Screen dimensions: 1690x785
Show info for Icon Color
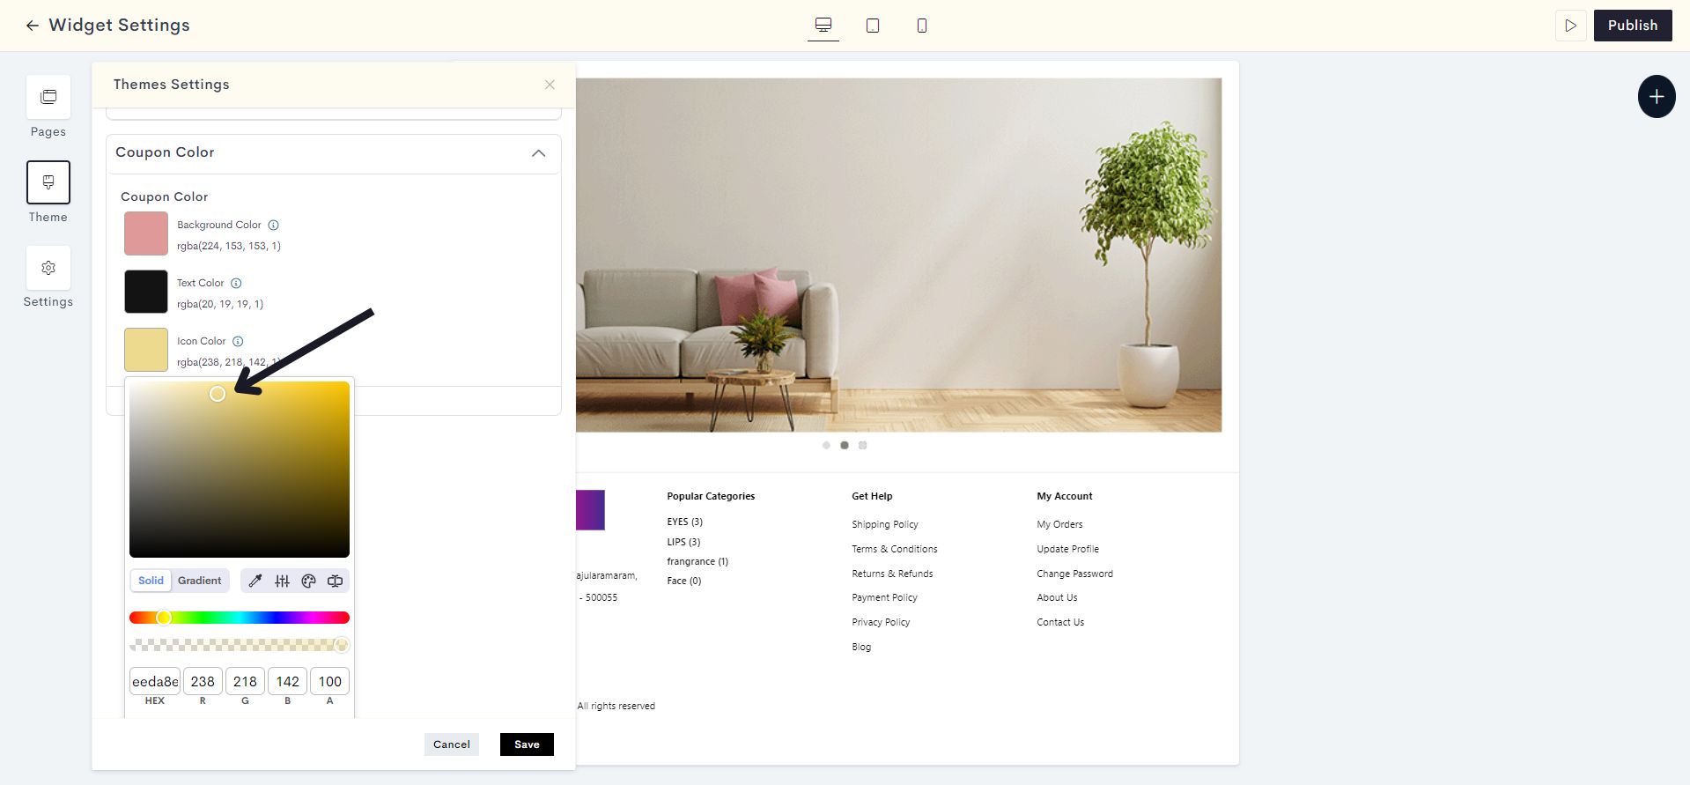pyautogui.click(x=238, y=341)
